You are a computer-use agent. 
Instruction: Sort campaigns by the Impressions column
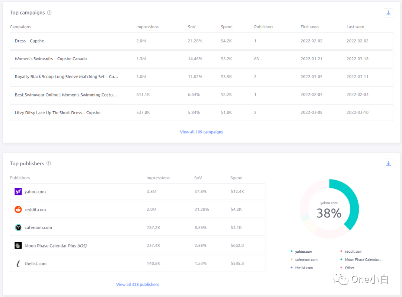tap(147, 27)
